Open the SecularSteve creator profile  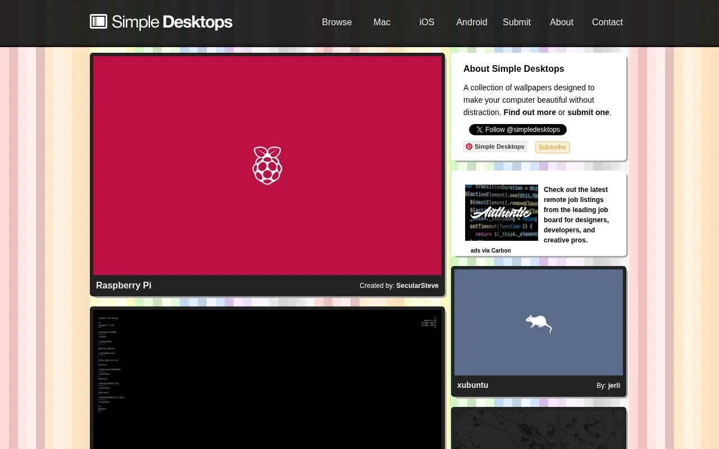(x=417, y=286)
